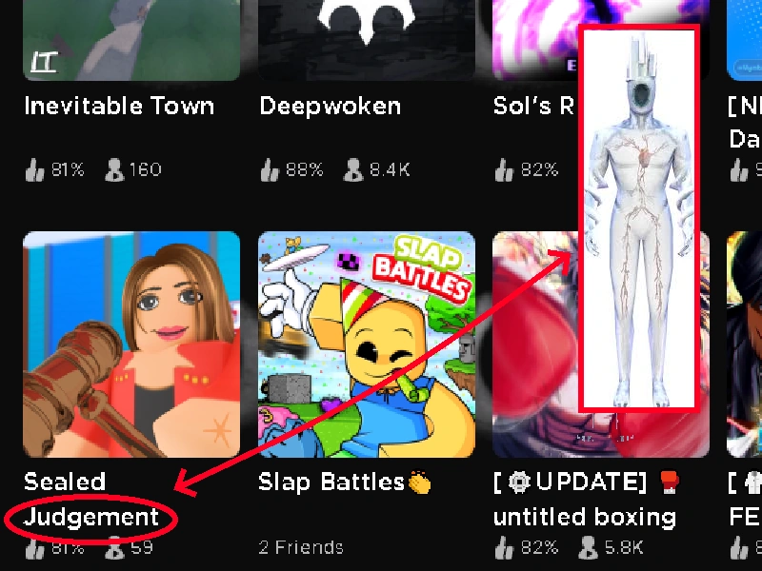This screenshot has width=762, height=571.
Task: Open the Slap Battles game thumbnail
Action: coord(367,345)
